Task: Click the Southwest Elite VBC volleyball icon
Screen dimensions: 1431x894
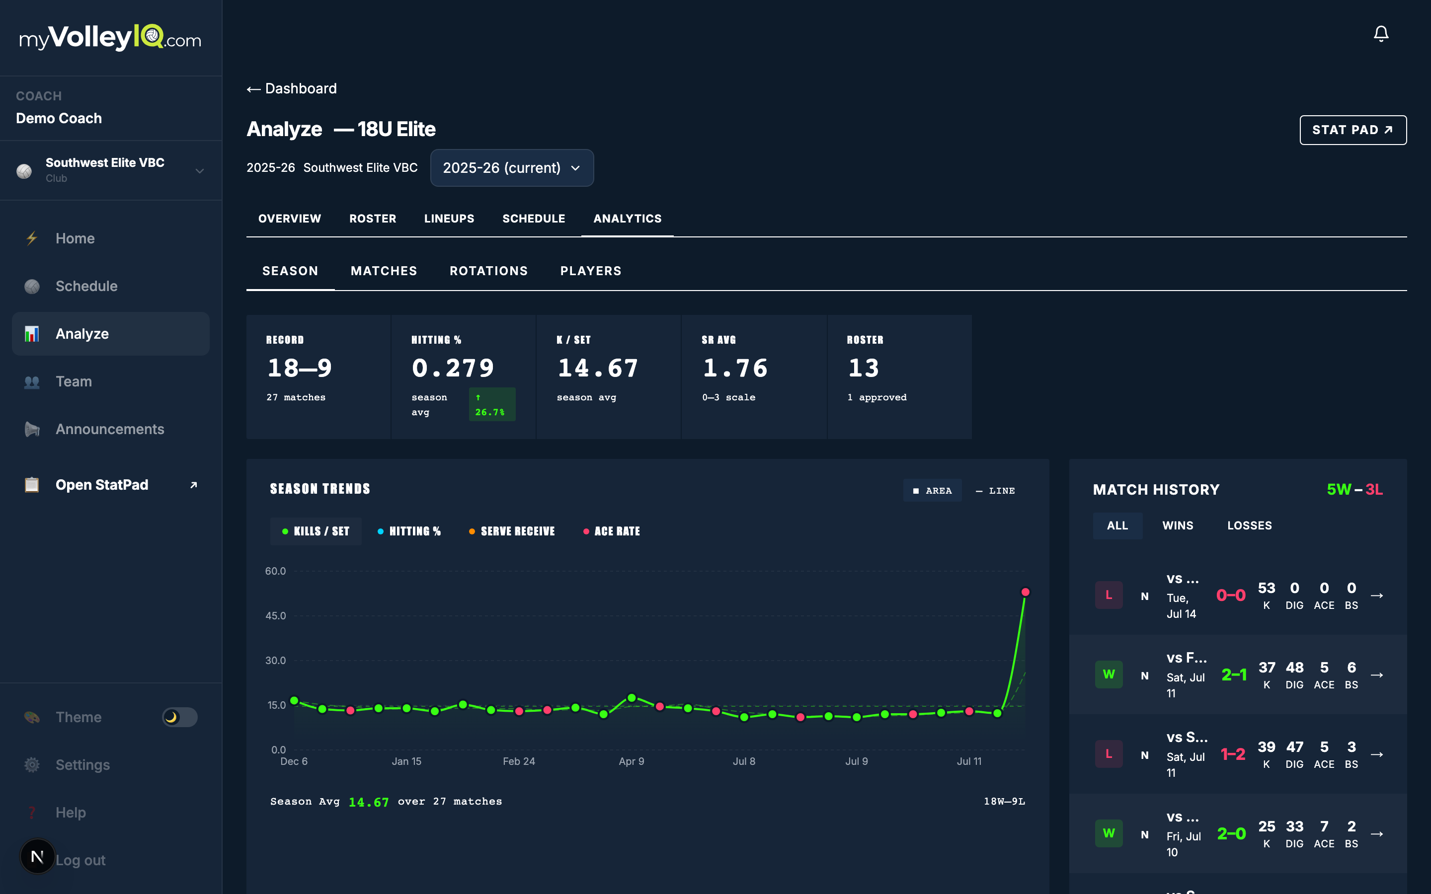Action: coord(24,171)
